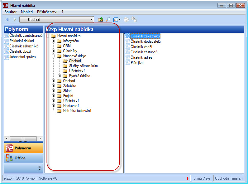Switch to the Office navigation group
The image size is (248, 184).
pyautogui.click(x=23, y=158)
